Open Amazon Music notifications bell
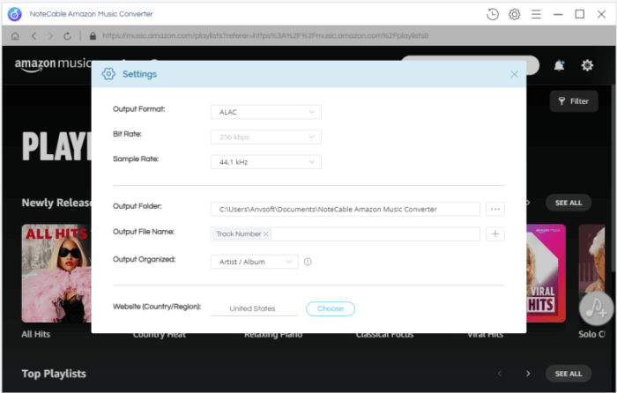This screenshot has height=393, width=617. click(559, 65)
